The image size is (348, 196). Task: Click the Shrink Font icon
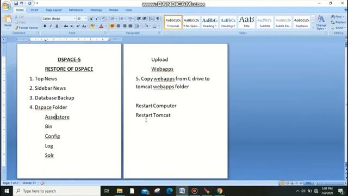click(x=97, y=19)
